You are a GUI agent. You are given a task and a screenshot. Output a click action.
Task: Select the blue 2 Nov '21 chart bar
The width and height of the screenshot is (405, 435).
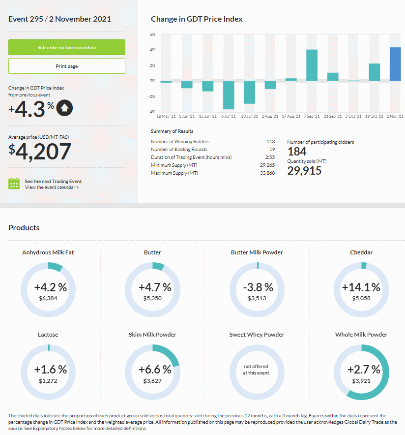click(395, 64)
